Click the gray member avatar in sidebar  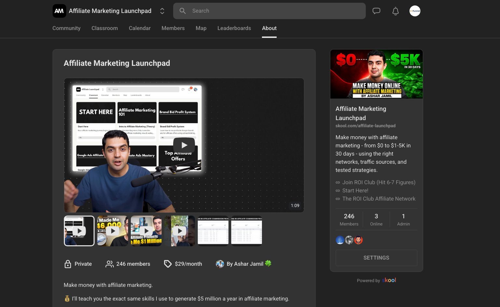pyautogui.click(x=349, y=240)
